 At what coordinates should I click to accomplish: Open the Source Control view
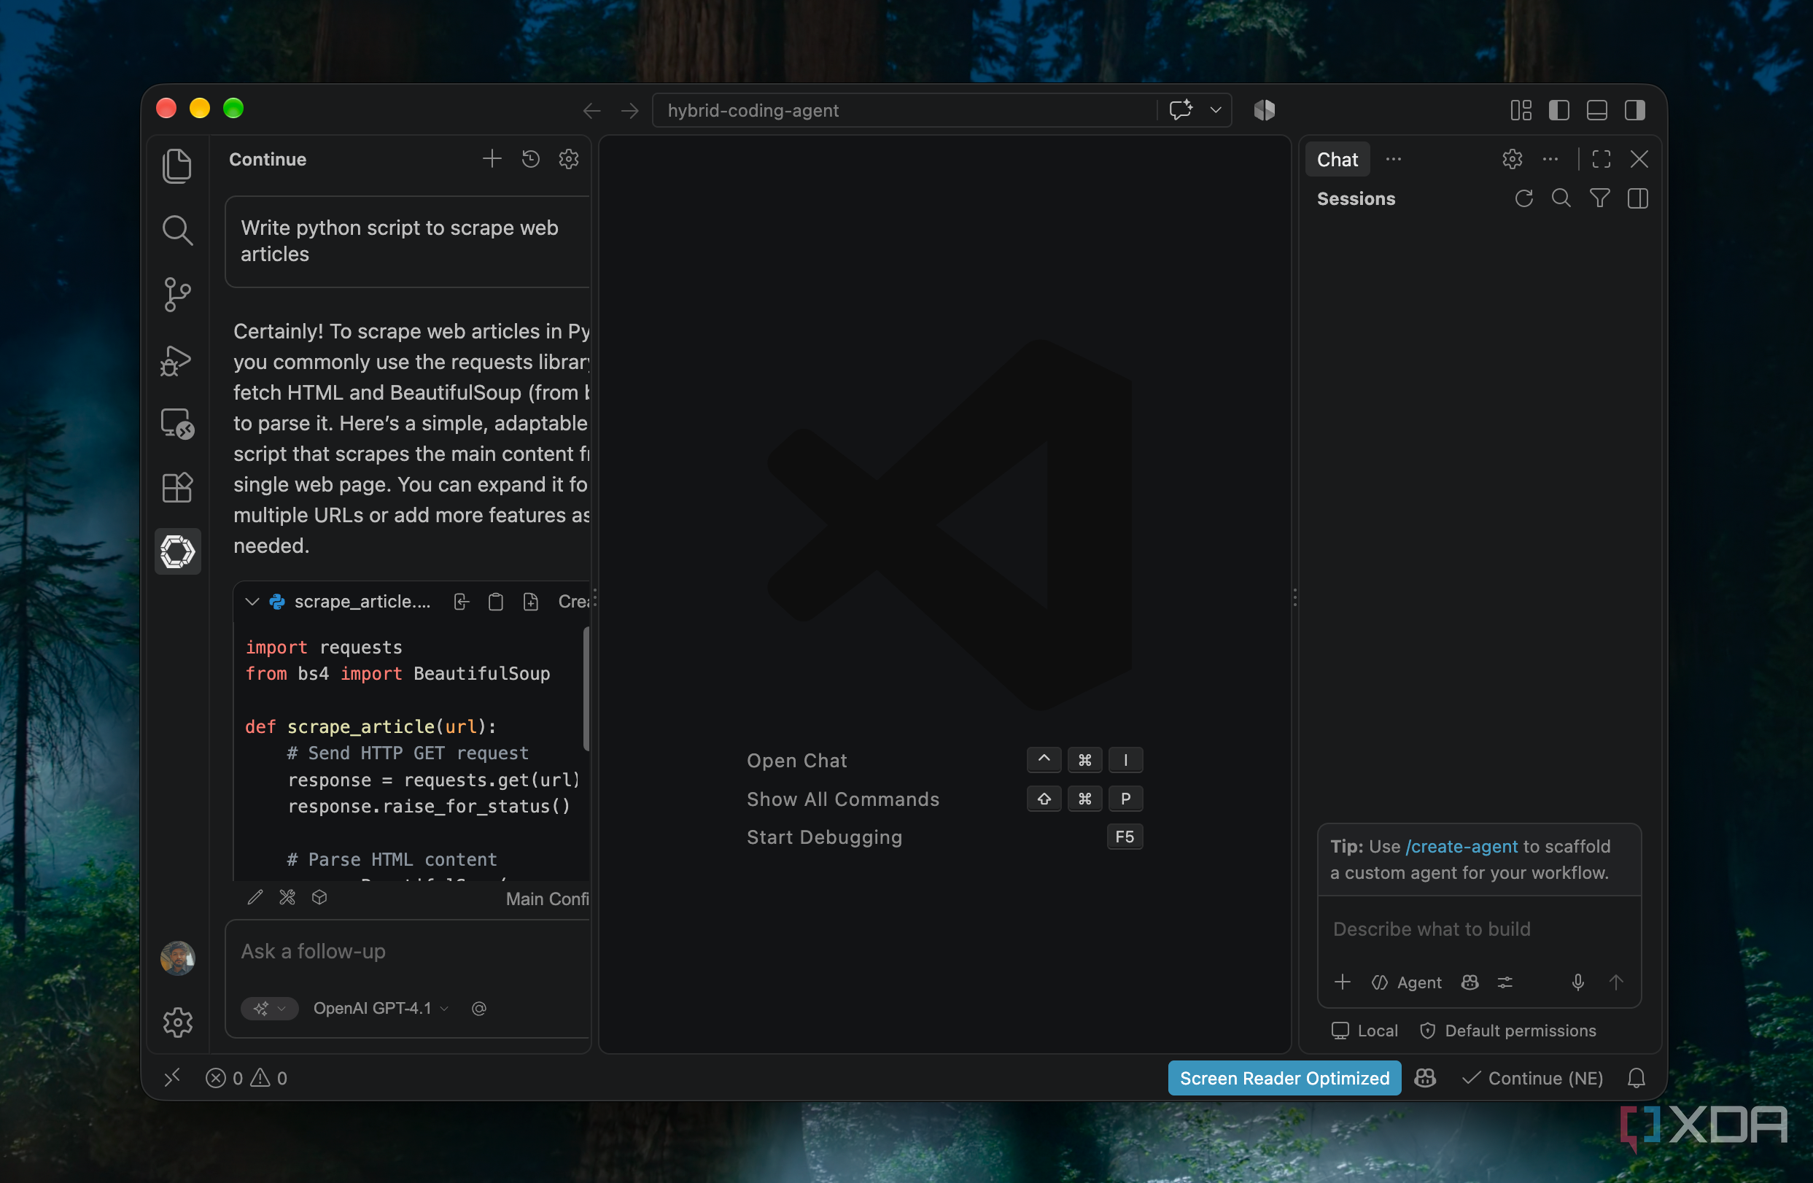point(176,294)
